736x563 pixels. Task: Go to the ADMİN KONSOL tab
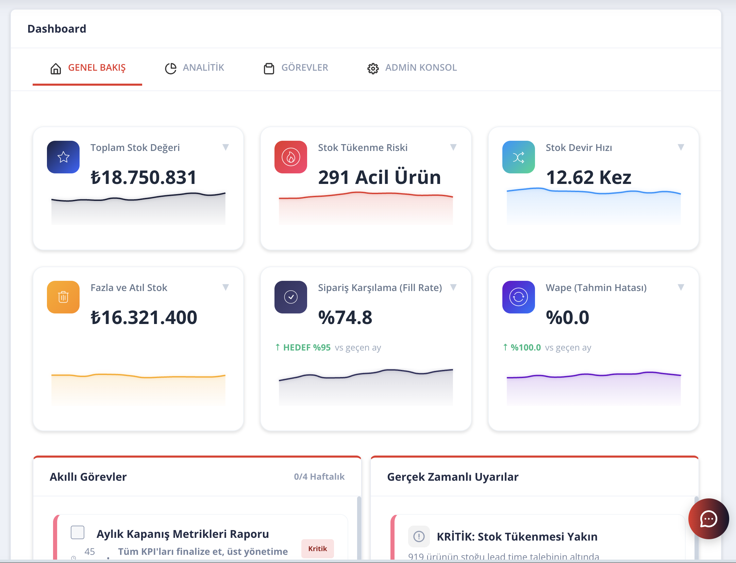coord(412,68)
